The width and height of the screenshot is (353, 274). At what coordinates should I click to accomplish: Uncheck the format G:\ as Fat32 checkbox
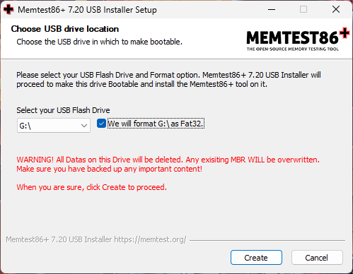(x=101, y=124)
